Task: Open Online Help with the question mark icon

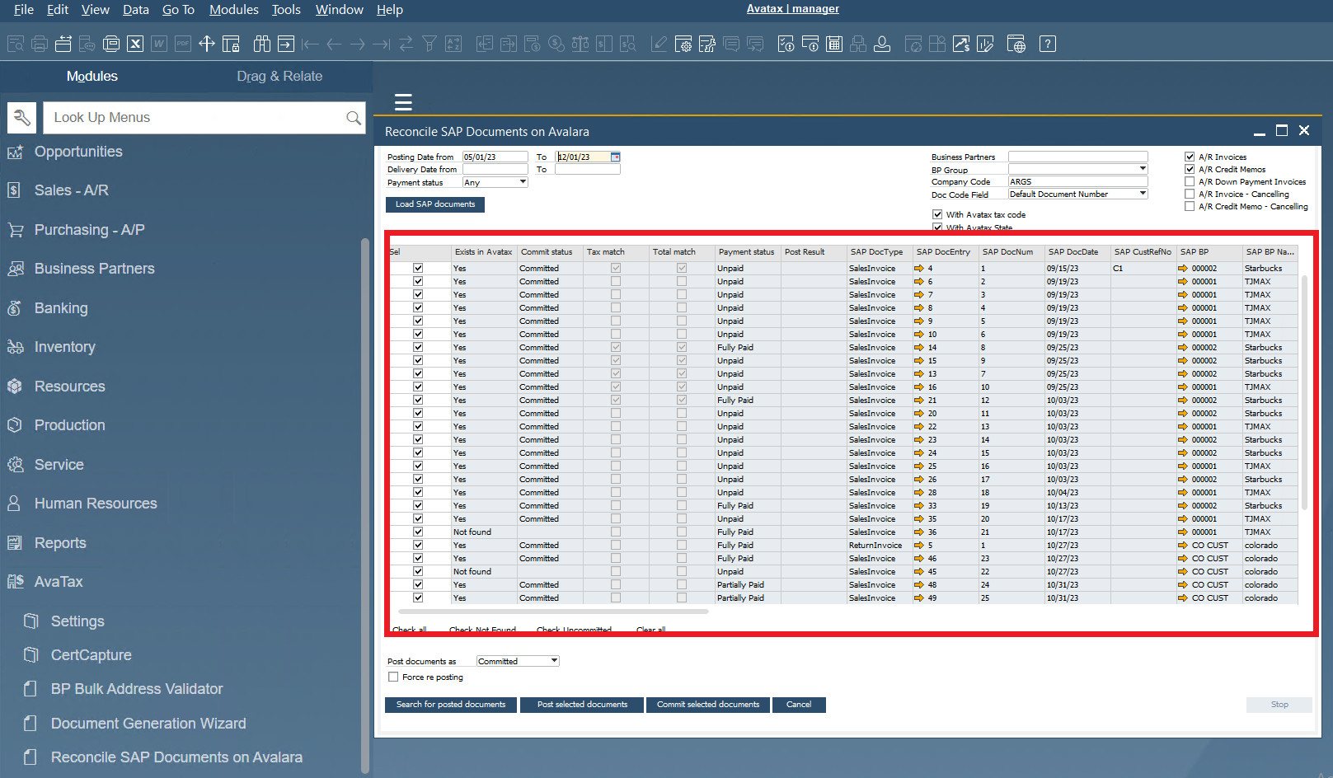Action: coord(1047,43)
